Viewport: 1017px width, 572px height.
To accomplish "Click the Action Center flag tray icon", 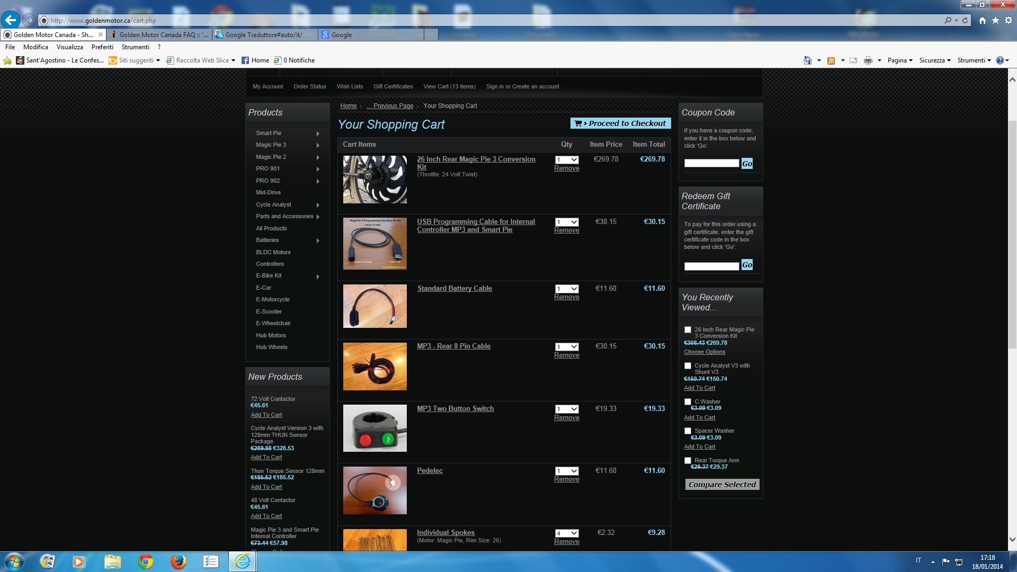I will click(x=946, y=561).
